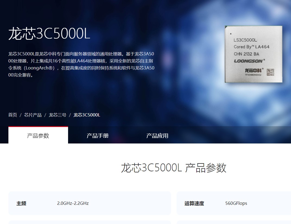Click the red indicator bar above 产品参数
291x224 pixels.
click(38, 127)
